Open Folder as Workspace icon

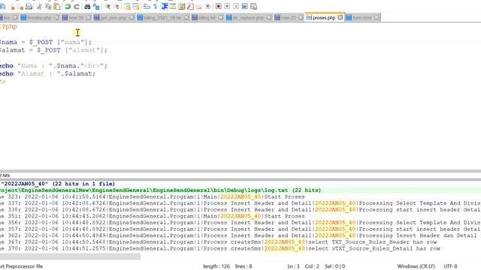coord(198,7)
